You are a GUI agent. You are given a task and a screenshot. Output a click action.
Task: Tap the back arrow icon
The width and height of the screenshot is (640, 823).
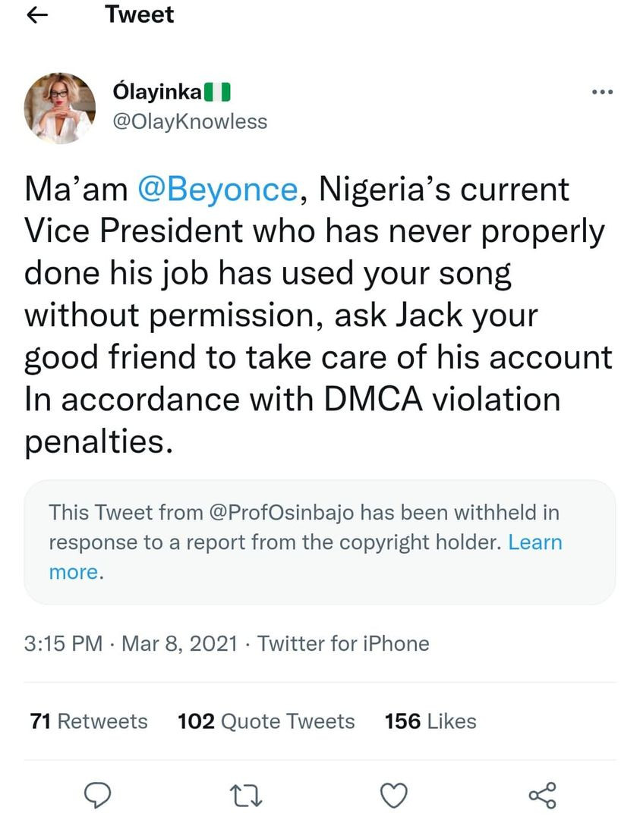36,15
